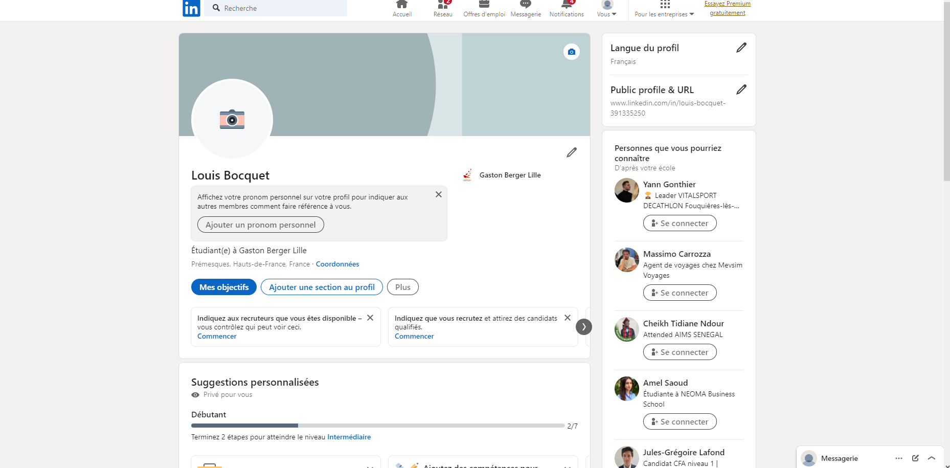Close the recruiter availability card
The width and height of the screenshot is (950, 468).
point(370,318)
